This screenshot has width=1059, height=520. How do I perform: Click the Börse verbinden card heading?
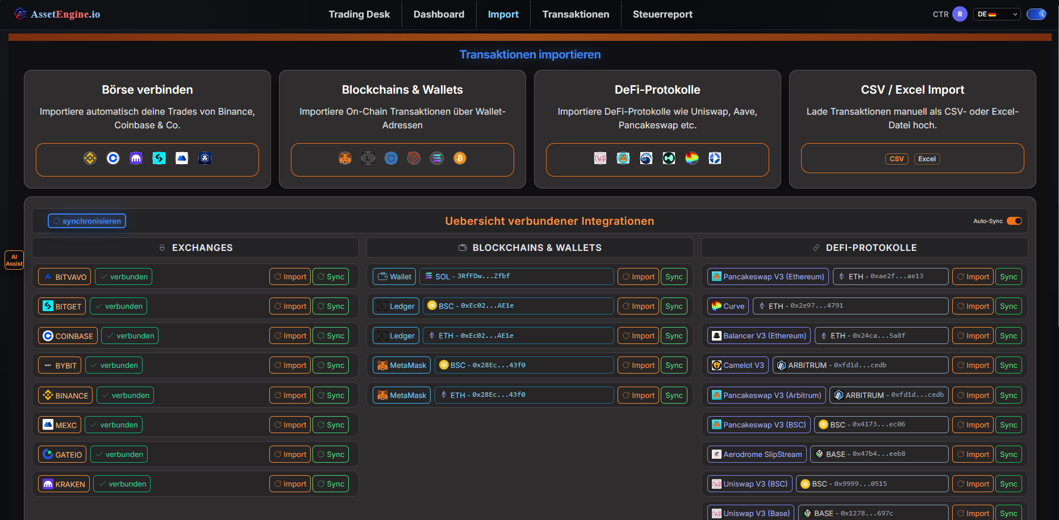click(147, 90)
